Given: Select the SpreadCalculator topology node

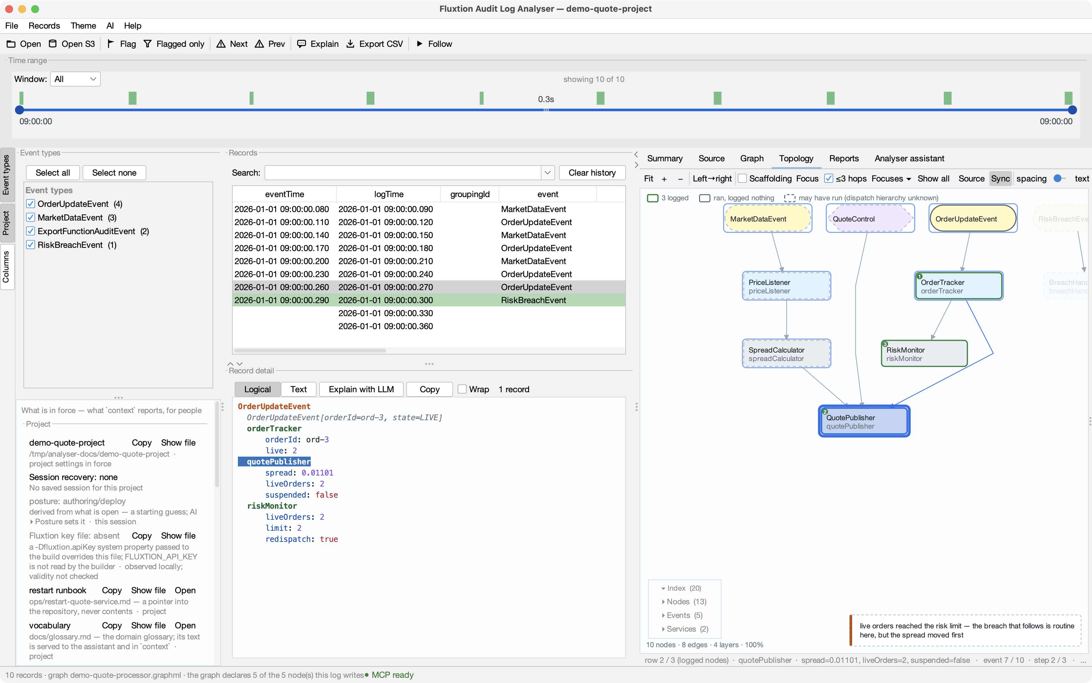Looking at the screenshot, I should [x=786, y=354].
